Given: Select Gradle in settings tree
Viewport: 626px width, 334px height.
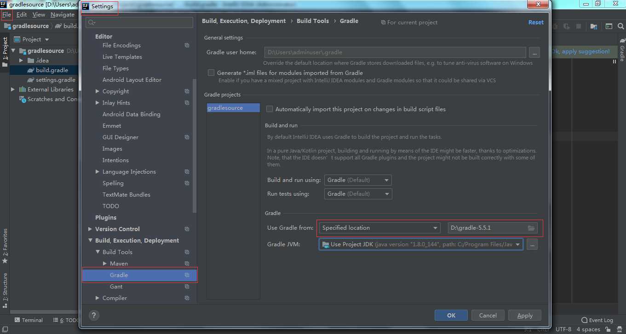Looking at the screenshot, I should (x=140, y=275).
